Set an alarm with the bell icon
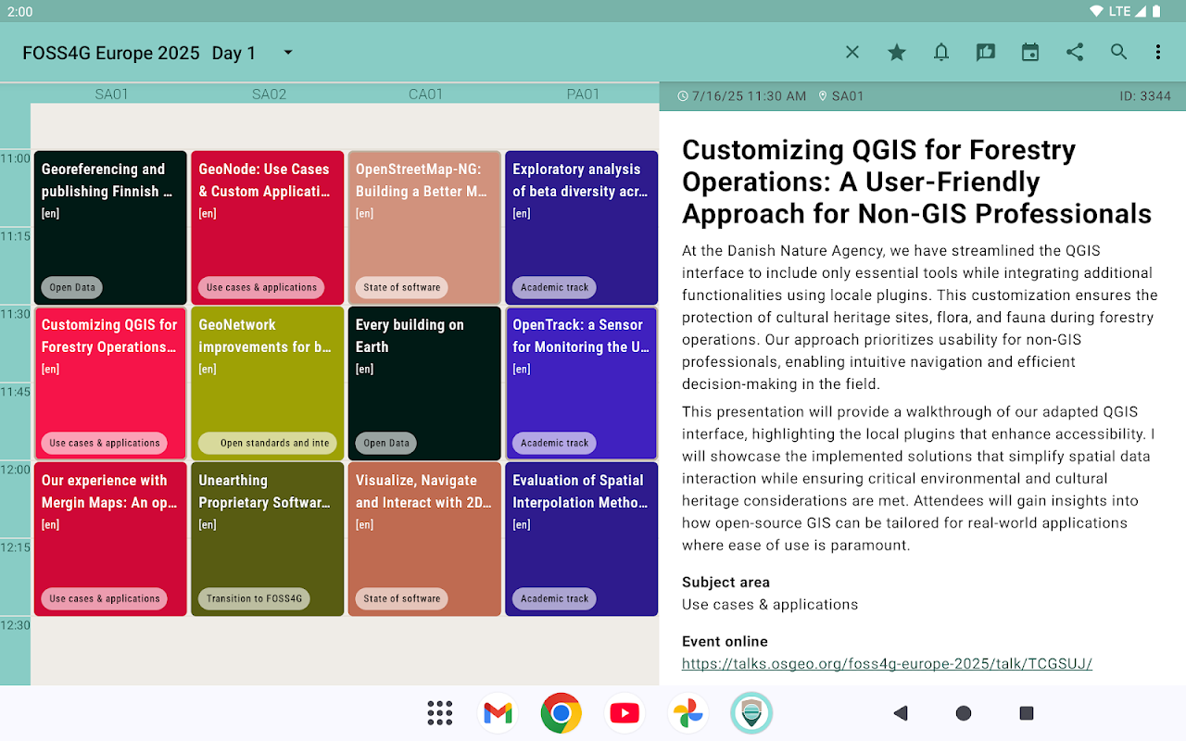1186x741 pixels. (941, 53)
